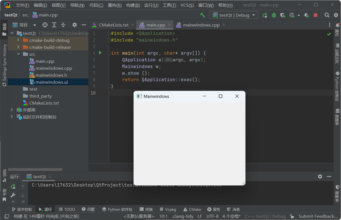341x220 pixels.
Task: Expand 外部库 node
Action: 12,110
